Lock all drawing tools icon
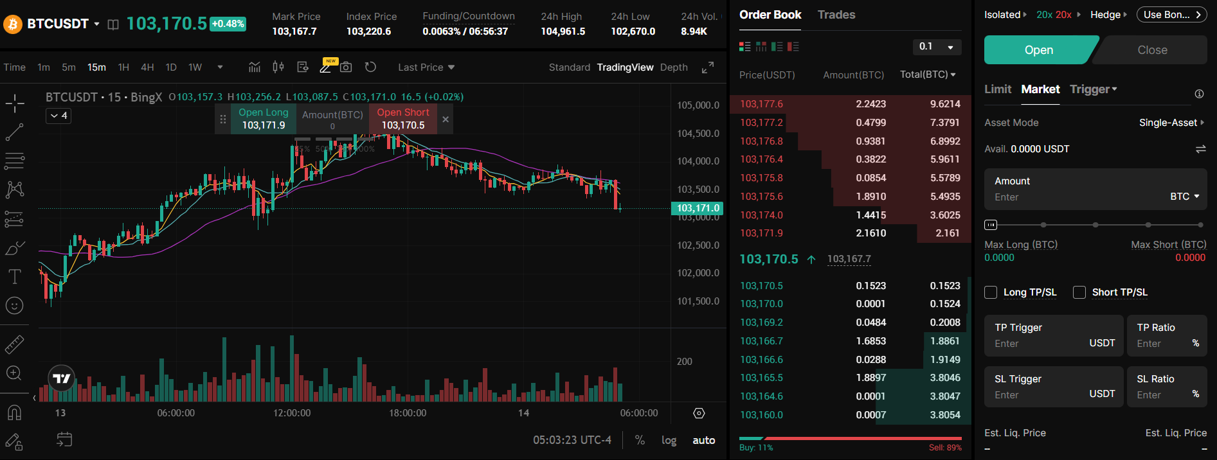The image size is (1217, 460). pyautogui.click(x=14, y=441)
